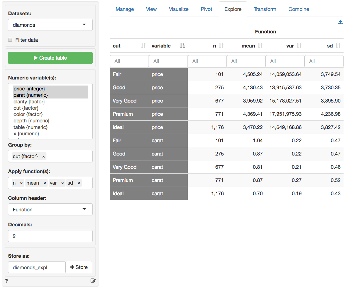
Task: Click the Decimals number field
Action: pyautogui.click(x=50, y=236)
